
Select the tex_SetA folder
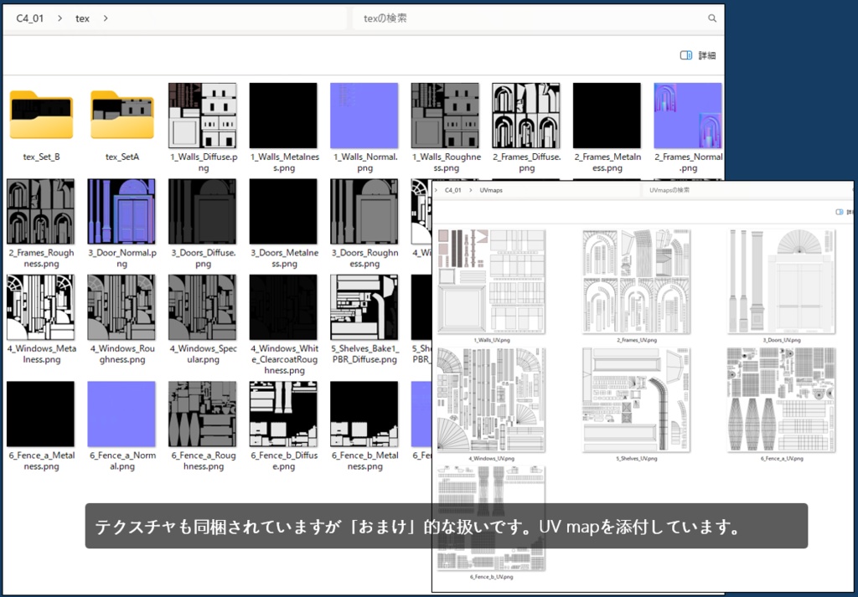122,116
